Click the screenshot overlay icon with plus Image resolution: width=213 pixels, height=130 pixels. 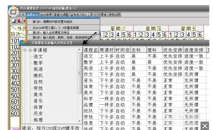13,11
